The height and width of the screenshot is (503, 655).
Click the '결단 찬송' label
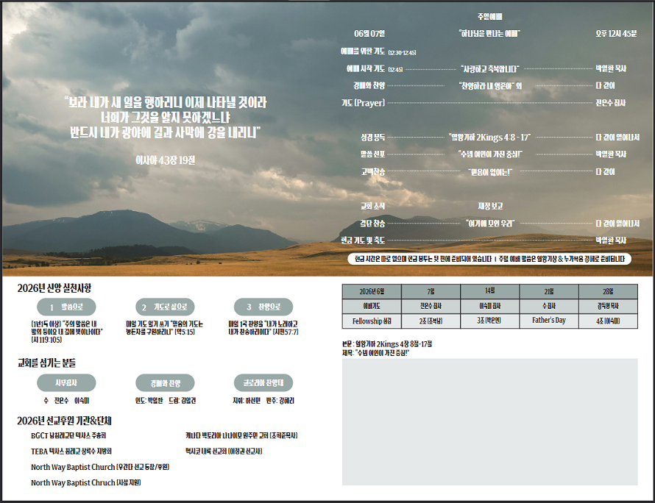click(x=372, y=224)
